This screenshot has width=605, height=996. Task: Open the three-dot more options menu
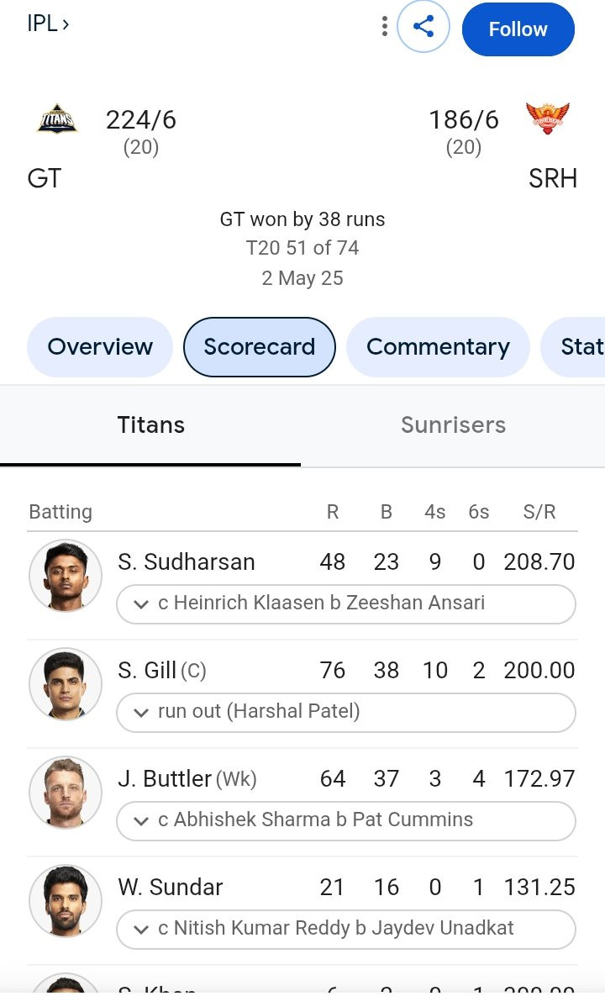(384, 28)
